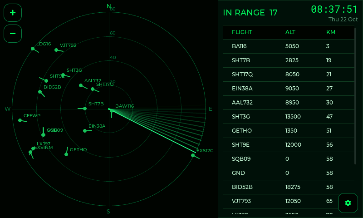Image resolution: width=363 pixels, height=218 pixels.
Task: Click altitude 18275 in BID52B row
Action: [293, 187]
